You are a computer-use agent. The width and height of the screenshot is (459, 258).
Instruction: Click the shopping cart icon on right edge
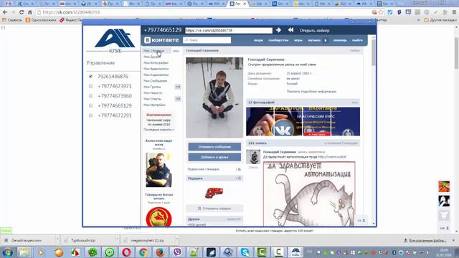[444, 215]
